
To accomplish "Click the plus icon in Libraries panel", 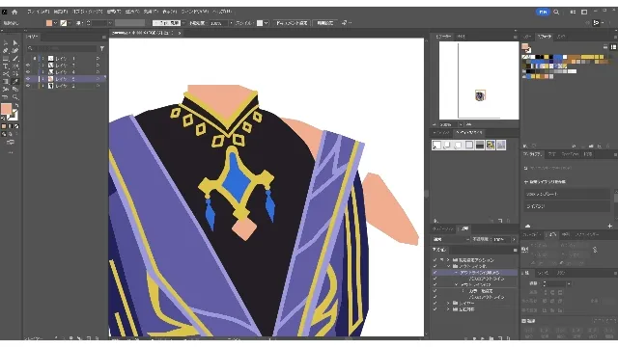I will tap(609, 226).
